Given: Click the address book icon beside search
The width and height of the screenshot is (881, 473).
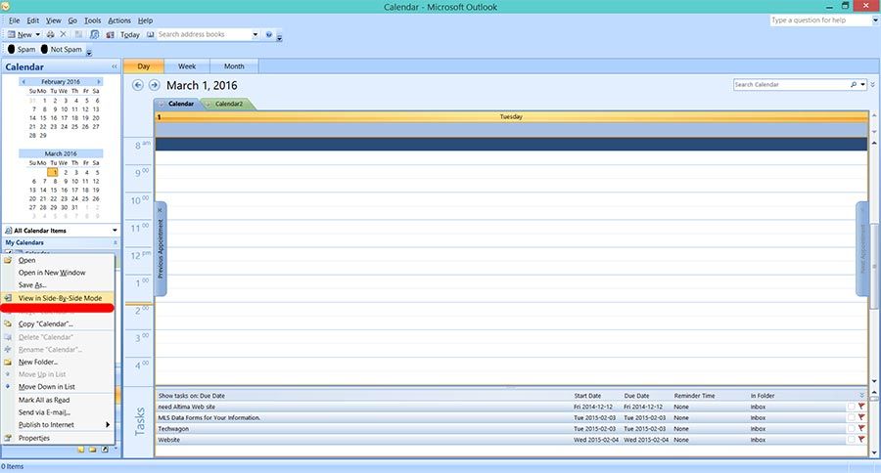Looking at the screenshot, I should [x=151, y=35].
